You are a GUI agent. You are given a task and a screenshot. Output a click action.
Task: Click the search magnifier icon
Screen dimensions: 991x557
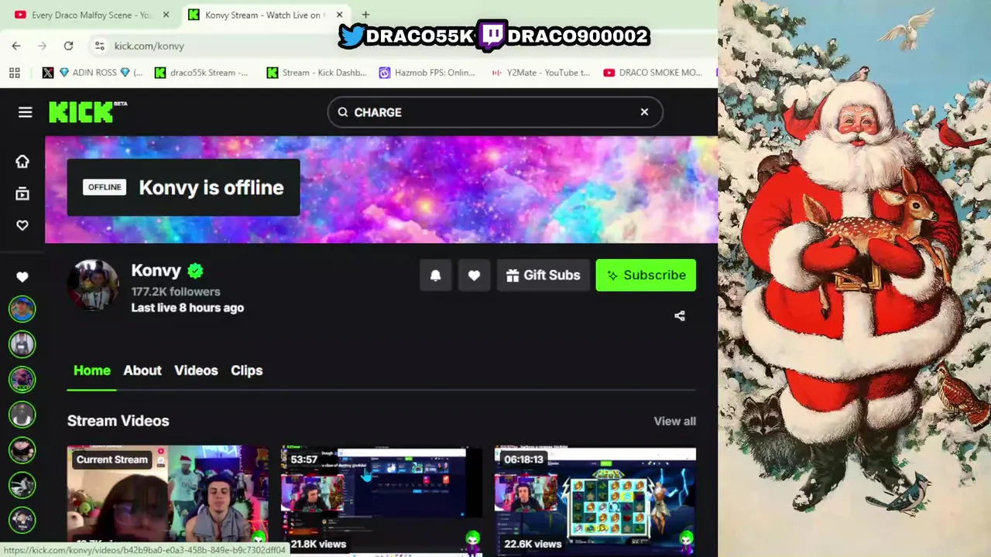(x=343, y=112)
